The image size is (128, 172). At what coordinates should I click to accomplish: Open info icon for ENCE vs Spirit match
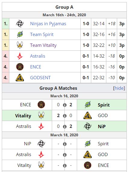coord(65,105)
